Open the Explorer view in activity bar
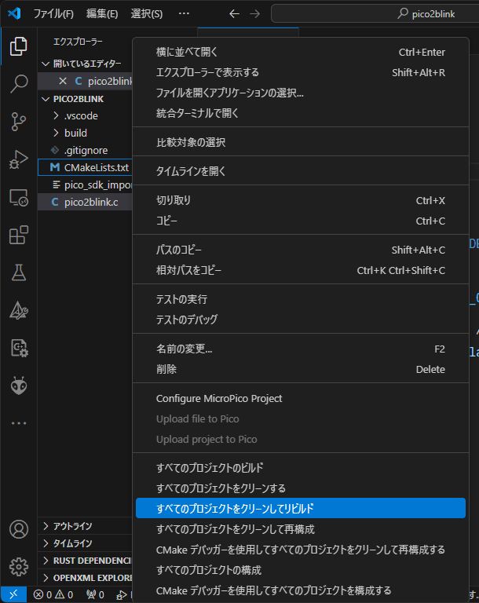 [19, 46]
